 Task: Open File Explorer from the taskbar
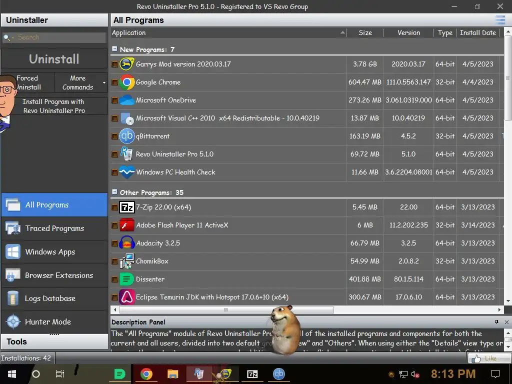click(x=172, y=374)
